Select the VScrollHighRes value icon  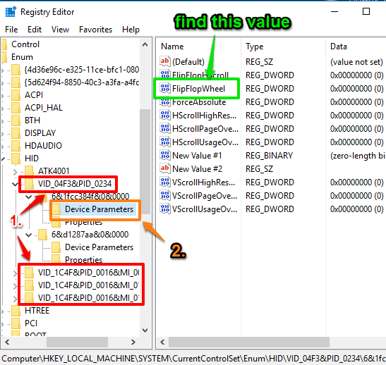164,182
